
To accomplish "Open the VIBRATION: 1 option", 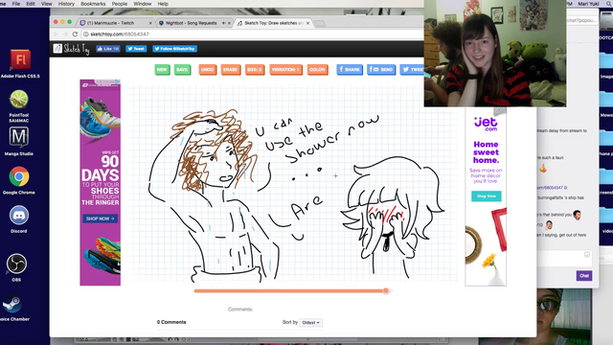I will [x=285, y=70].
